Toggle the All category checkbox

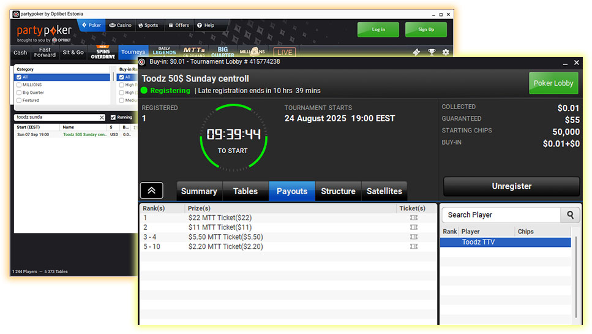click(19, 77)
